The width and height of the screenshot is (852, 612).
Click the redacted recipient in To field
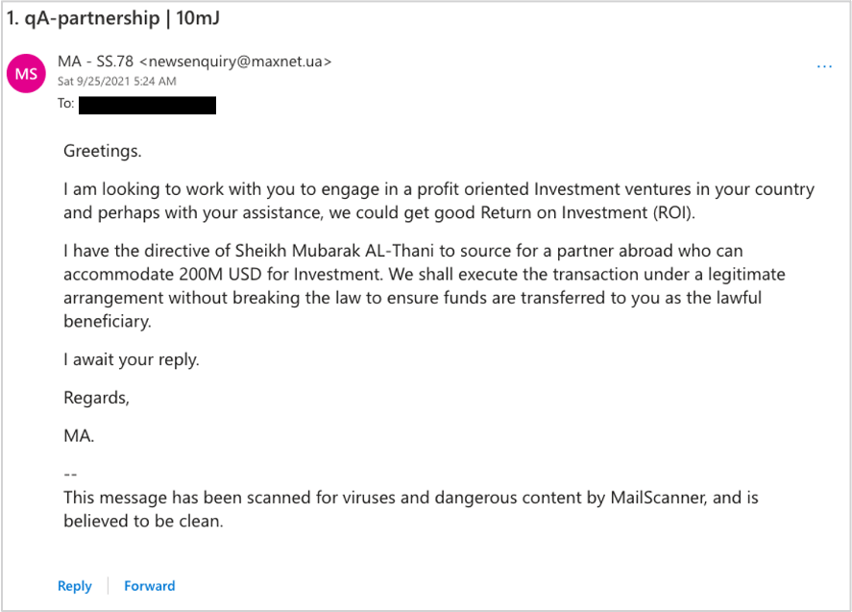(147, 104)
